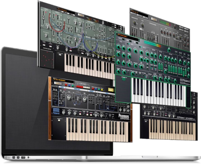Screen dimensions: 201x164
Task: Click the blue Roland logo on Promars
Action: pos(56,111)
